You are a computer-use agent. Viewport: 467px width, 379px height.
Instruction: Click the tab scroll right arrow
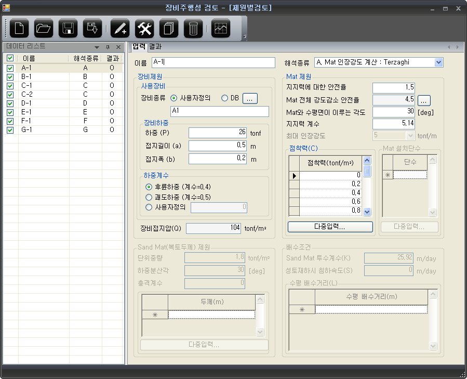458,47
